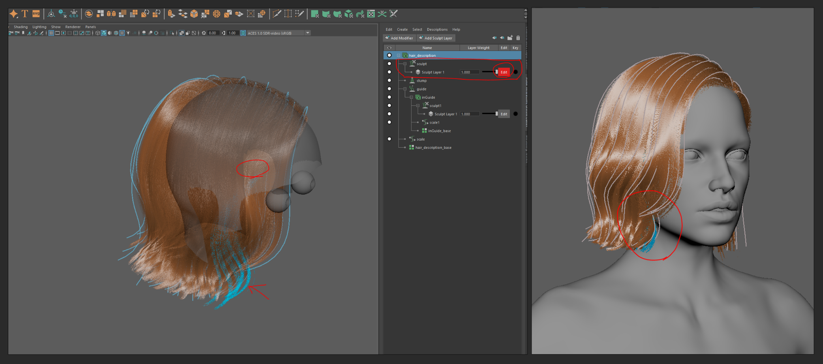Move modifier down with down-arrow icon
The height and width of the screenshot is (364, 823).
point(502,38)
